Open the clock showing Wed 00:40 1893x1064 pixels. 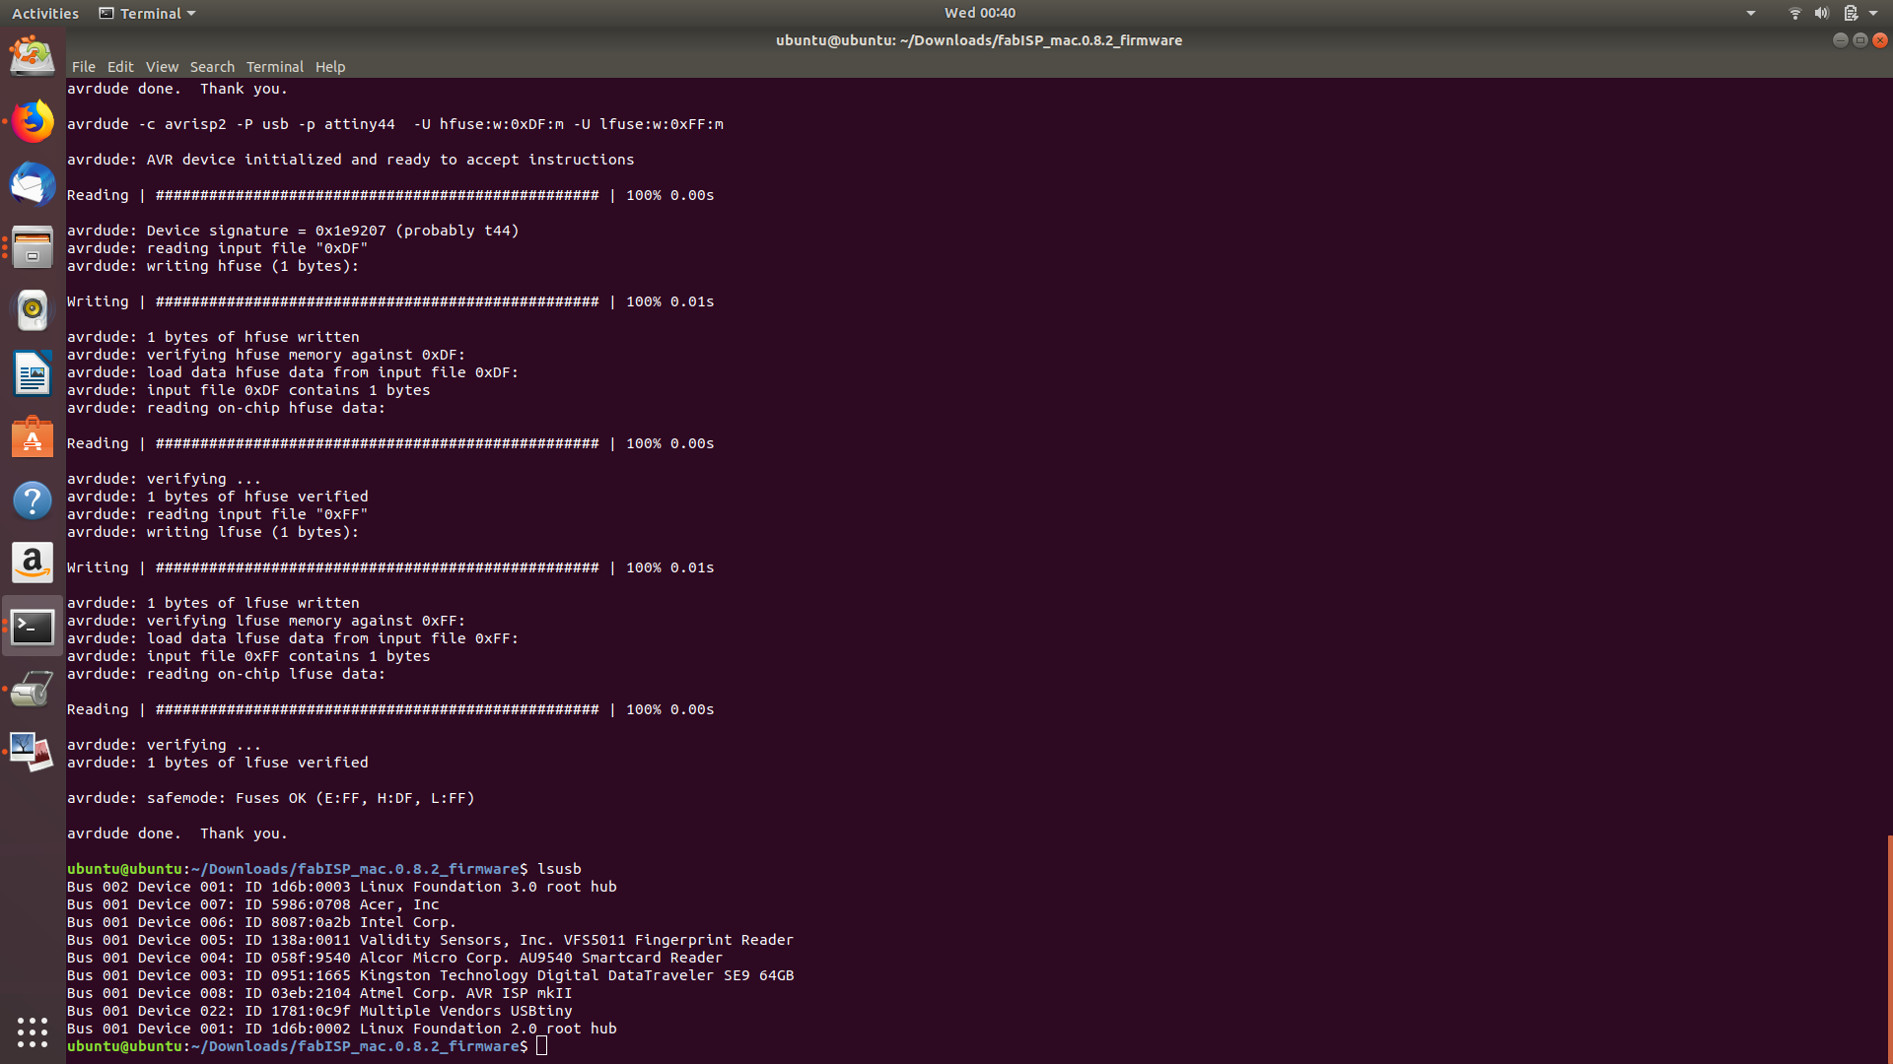point(979,13)
